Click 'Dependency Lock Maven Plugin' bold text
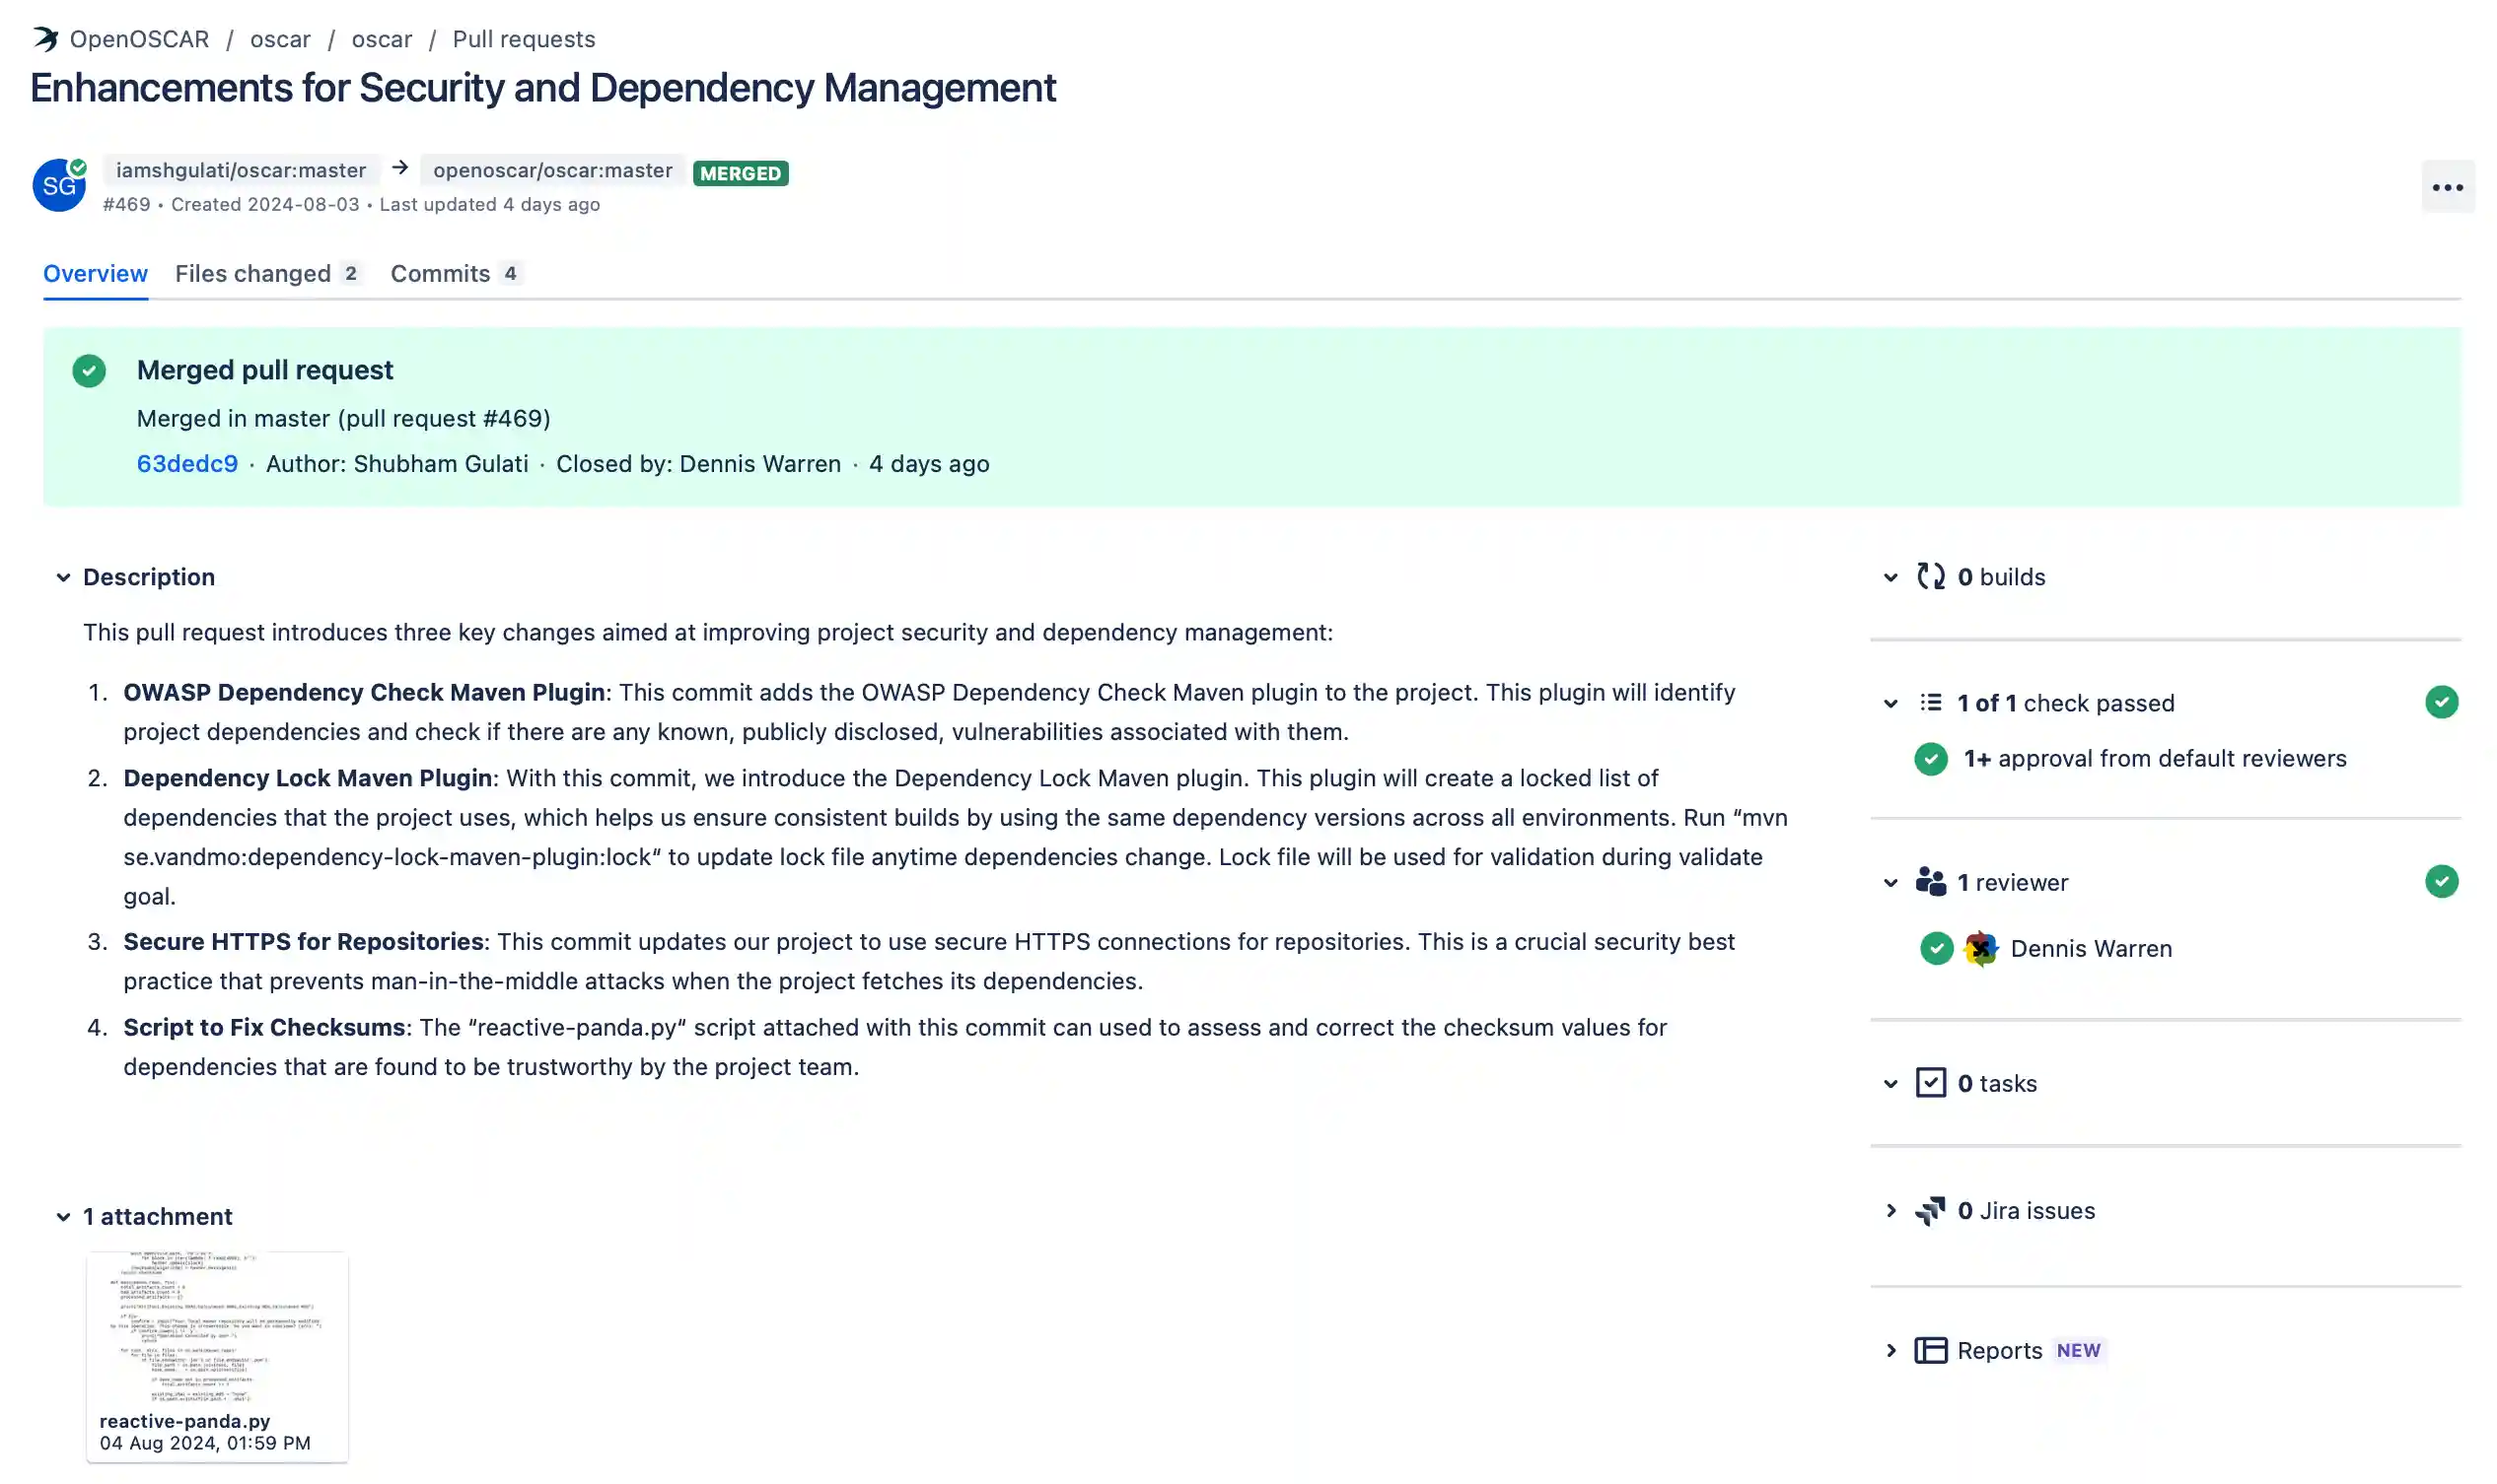 (x=309, y=778)
